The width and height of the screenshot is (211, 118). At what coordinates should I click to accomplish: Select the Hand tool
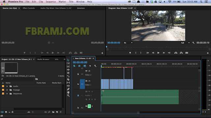pos(68,92)
